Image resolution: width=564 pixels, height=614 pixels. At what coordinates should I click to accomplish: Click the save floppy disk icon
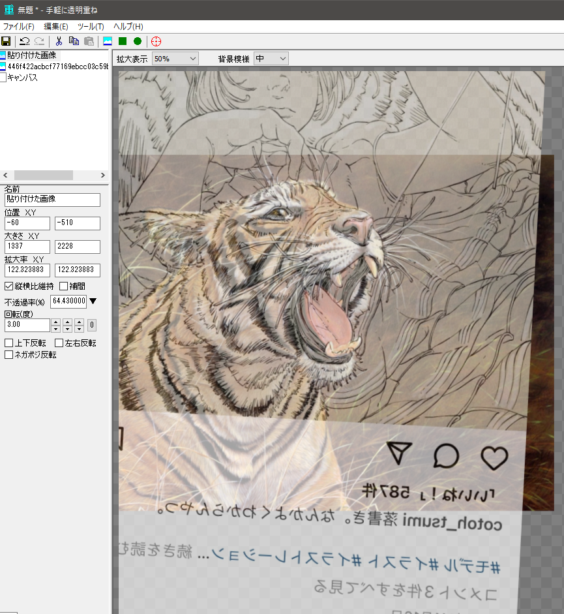point(6,41)
